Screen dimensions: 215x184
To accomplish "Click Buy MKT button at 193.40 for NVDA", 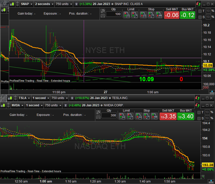I will tap(186, 116).
